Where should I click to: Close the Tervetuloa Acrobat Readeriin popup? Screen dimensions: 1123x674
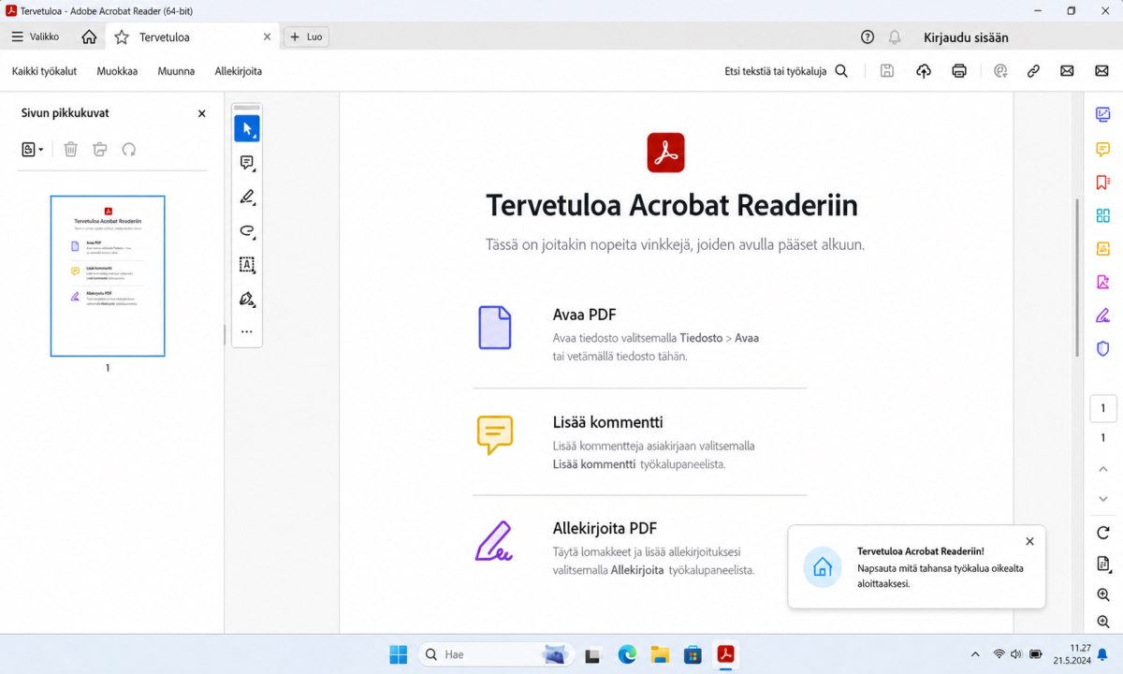click(1029, 541)
